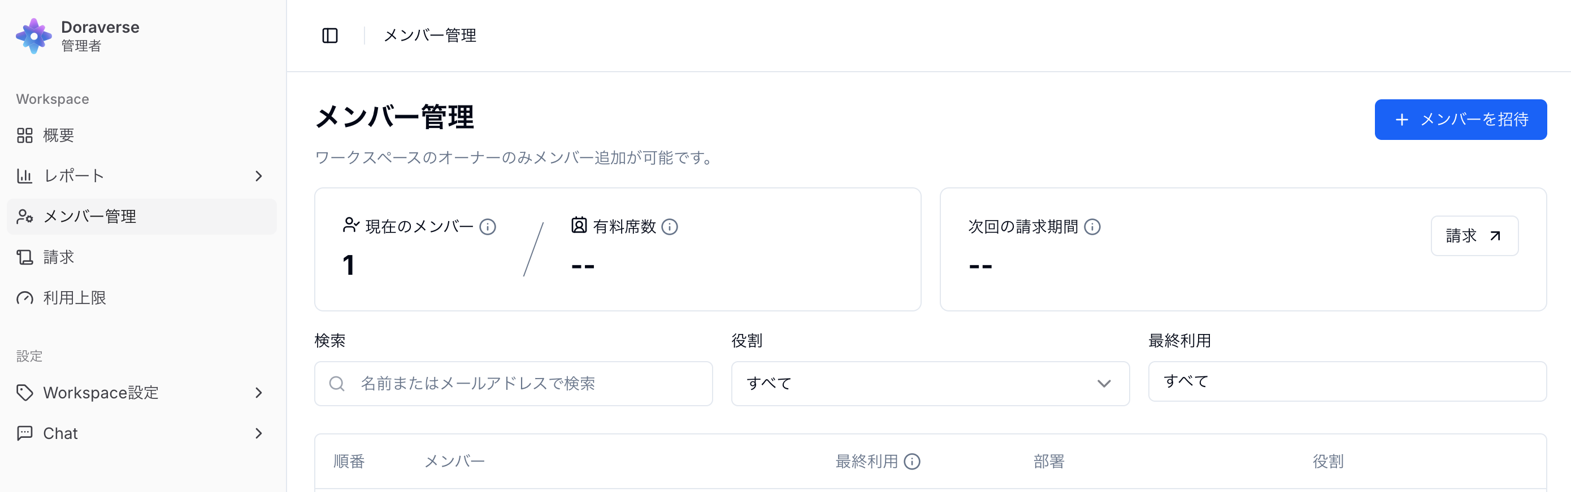Viewport: 1571px width, 492px height.
Task: Click info icon beside 現在のメンバー
Action: (x=487, y=226)
